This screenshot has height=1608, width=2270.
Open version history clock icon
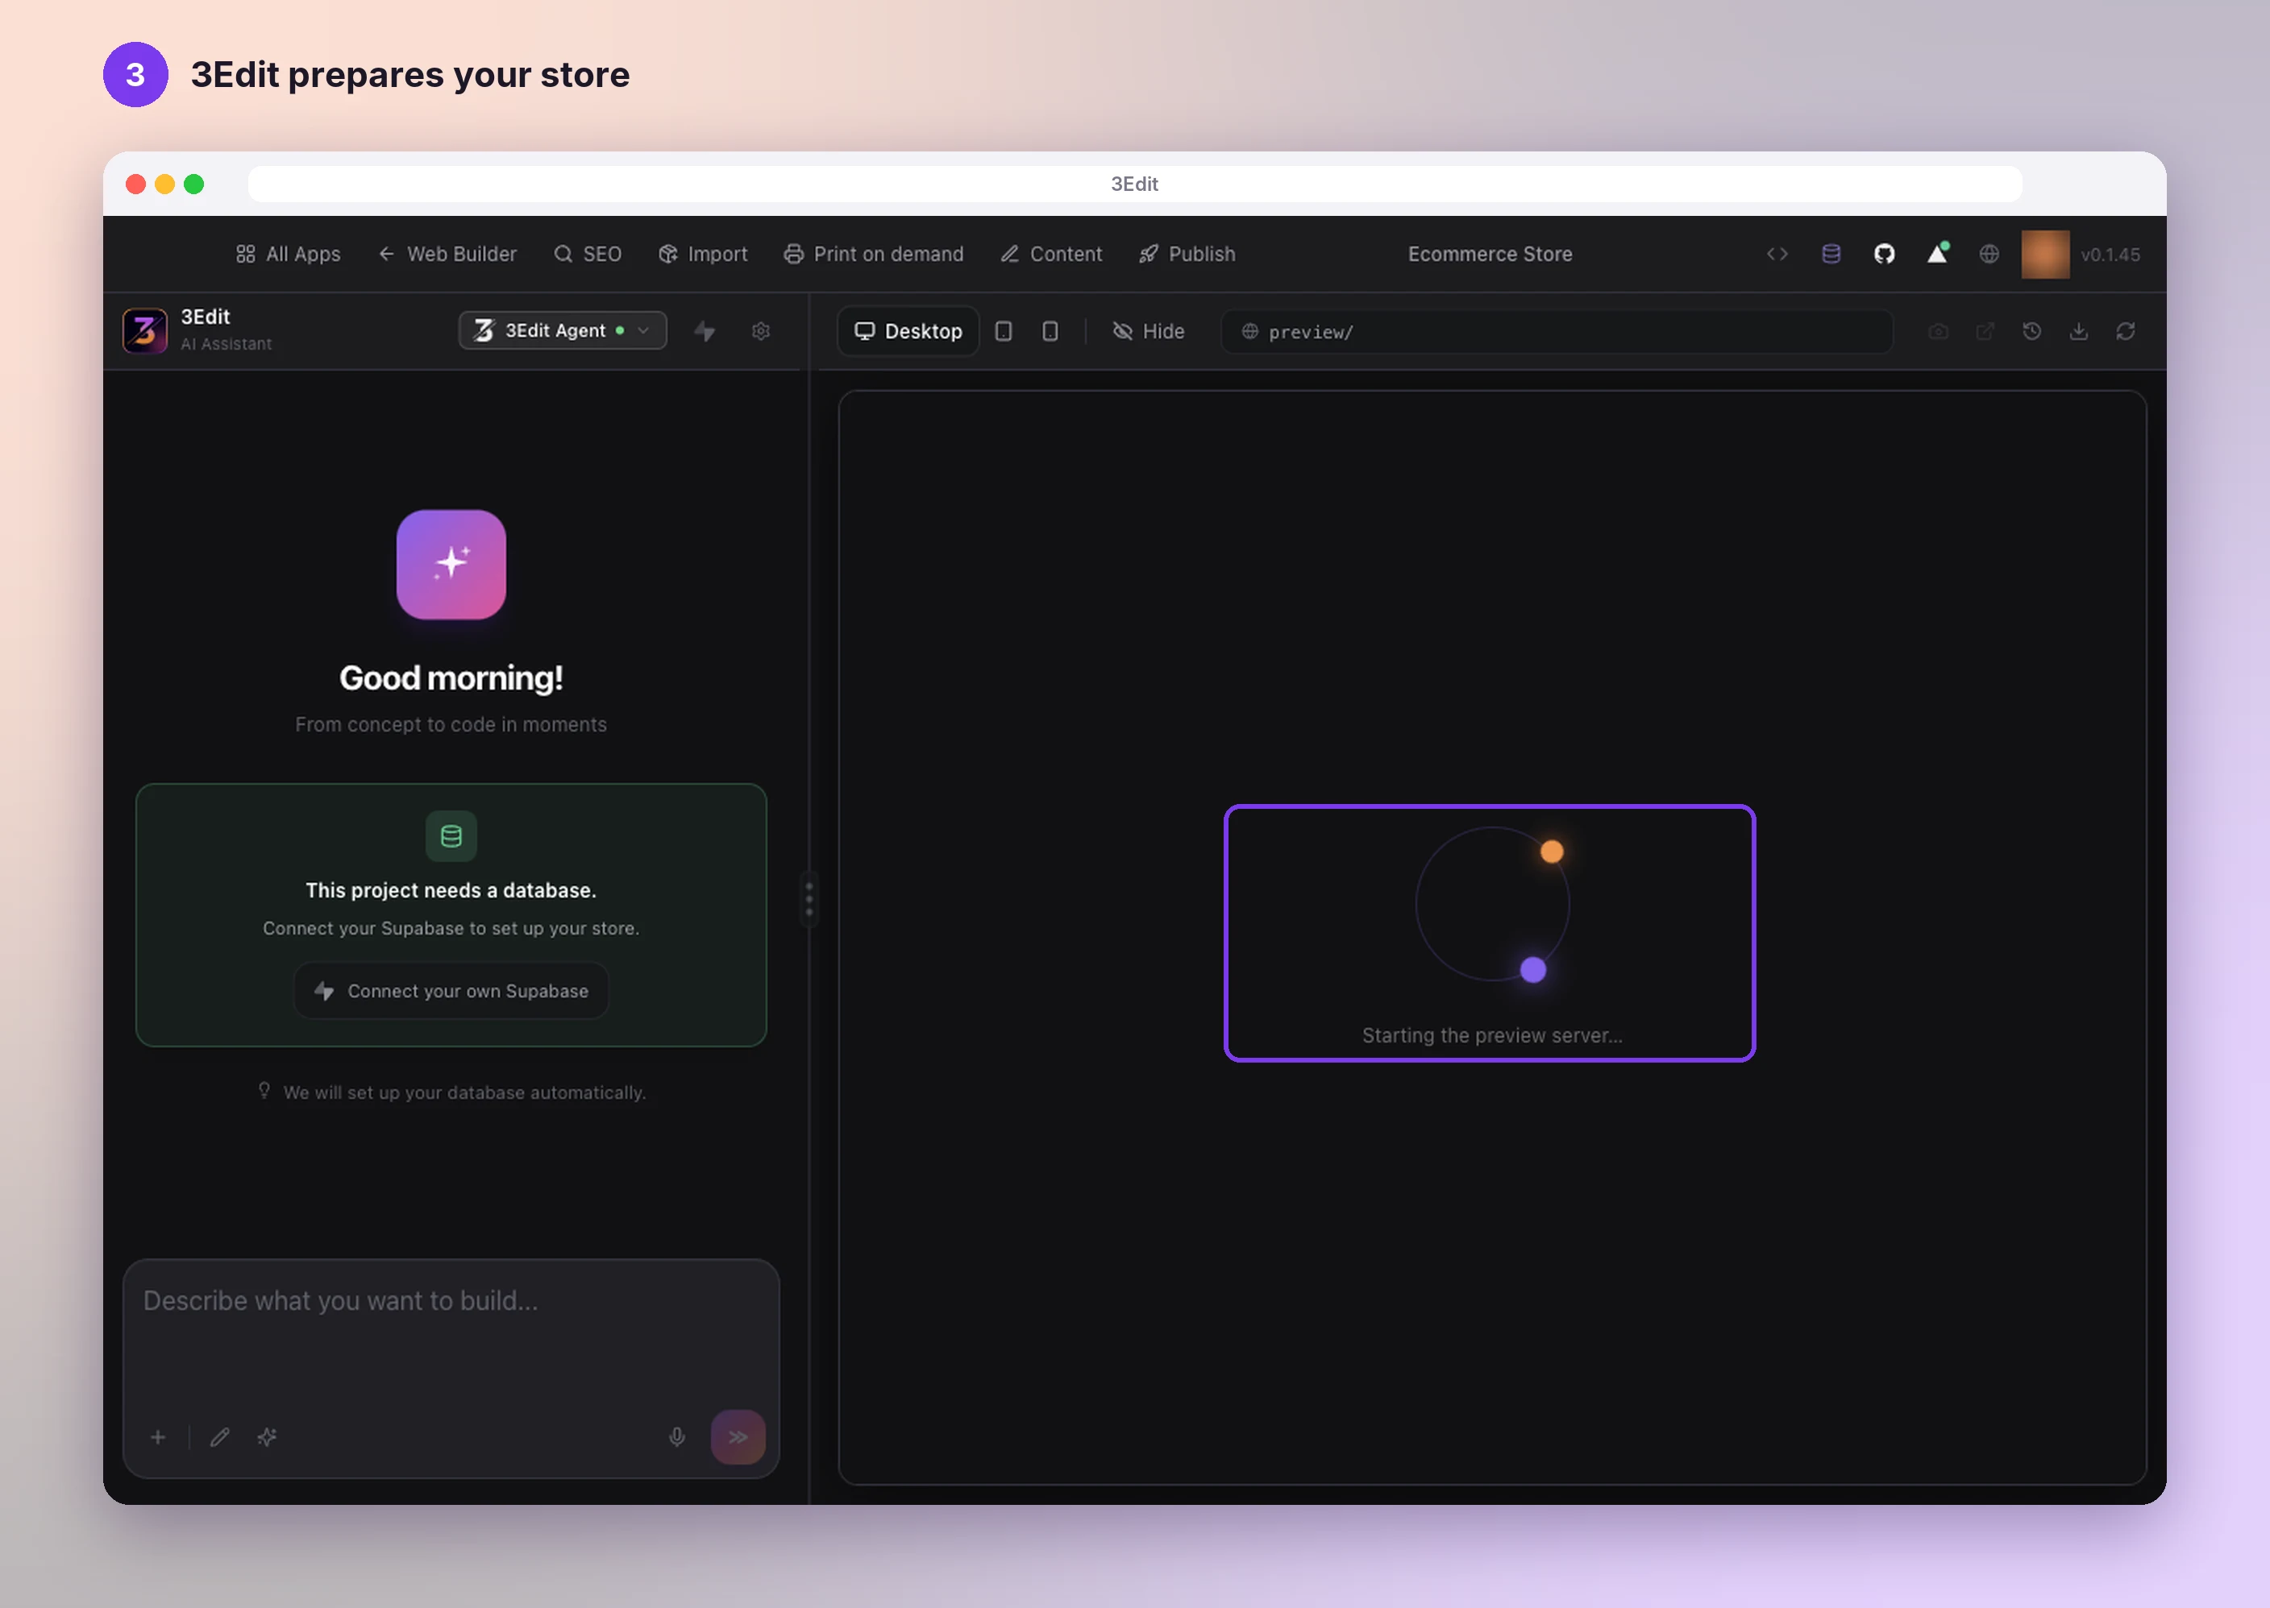tap(2031, 332)
